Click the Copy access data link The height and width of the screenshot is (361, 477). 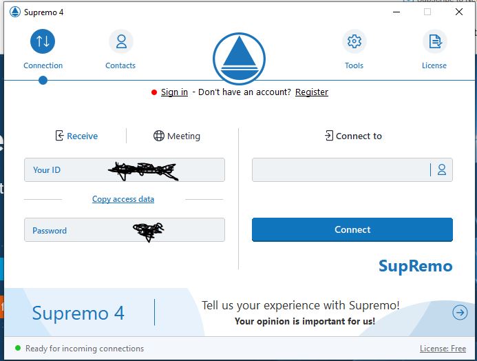click(x=123, y=199)
